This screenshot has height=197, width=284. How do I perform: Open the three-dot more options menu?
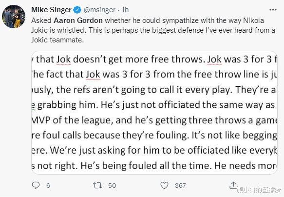point(273,10)
